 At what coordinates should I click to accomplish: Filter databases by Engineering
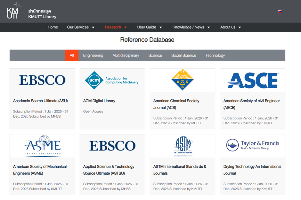coord(93,55)
